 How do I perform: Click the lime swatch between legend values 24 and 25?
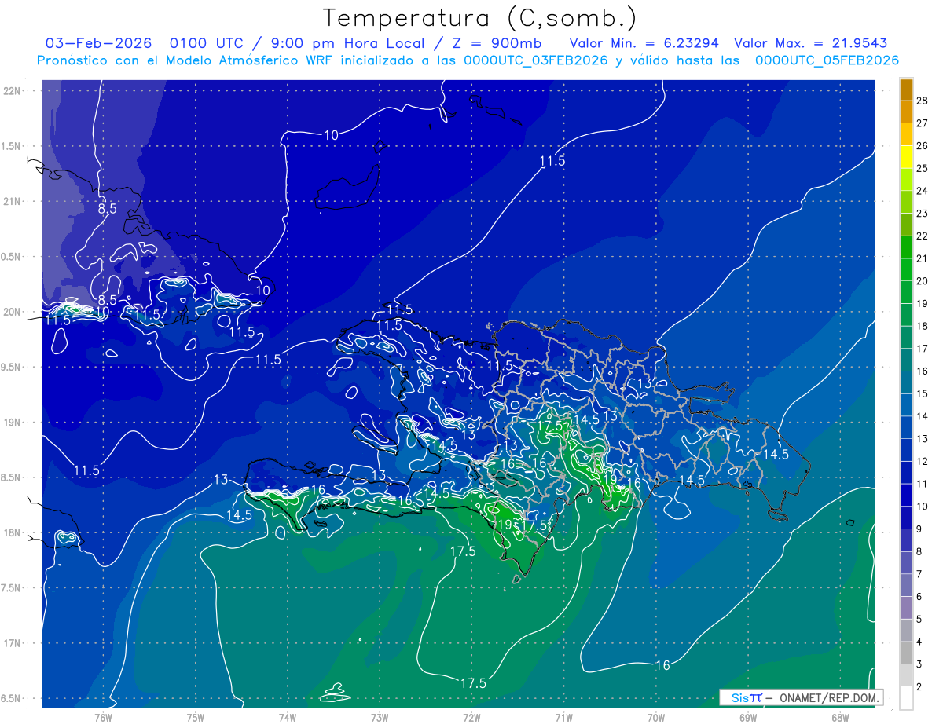click(906, 180)
